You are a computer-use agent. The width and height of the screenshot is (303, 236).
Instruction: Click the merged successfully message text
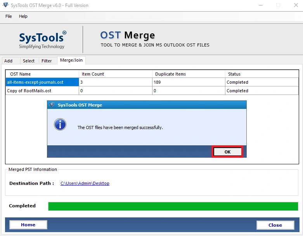(120, 127)
